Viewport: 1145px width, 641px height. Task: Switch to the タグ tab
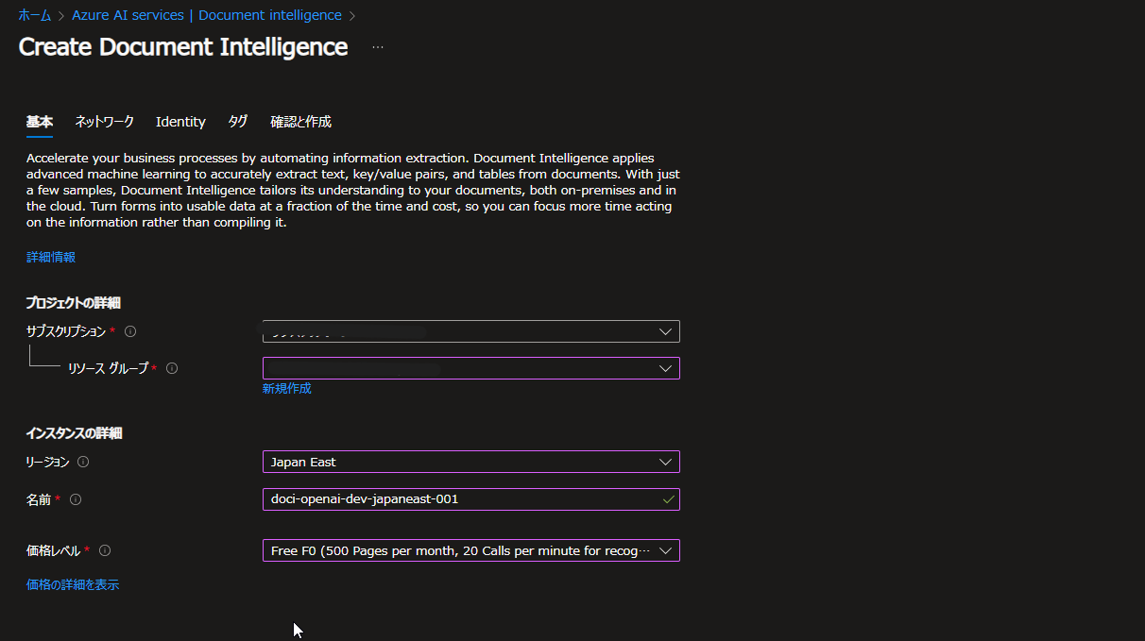238,122
